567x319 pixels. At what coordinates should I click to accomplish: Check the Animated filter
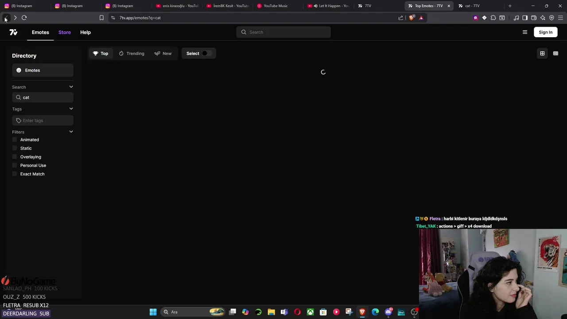[15, 140]
